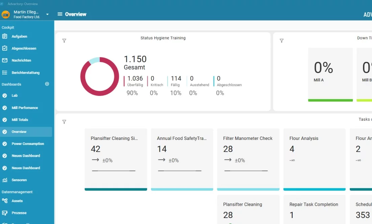372x224 pixels.
Task: Click the Status Hygiene Training title
Action: [163, 38]
